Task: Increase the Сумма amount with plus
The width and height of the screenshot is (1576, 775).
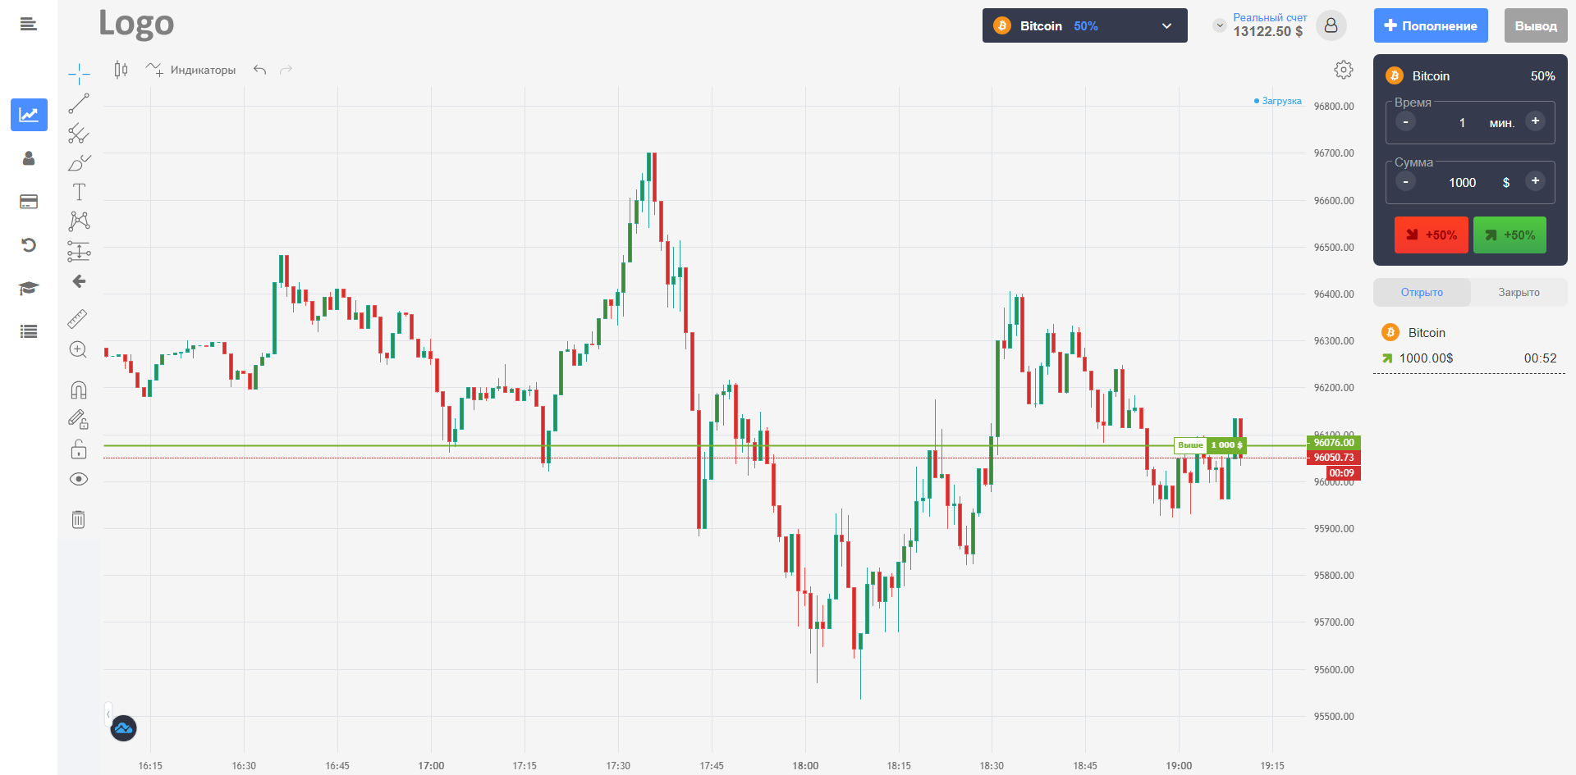Action: point(1534,181)
